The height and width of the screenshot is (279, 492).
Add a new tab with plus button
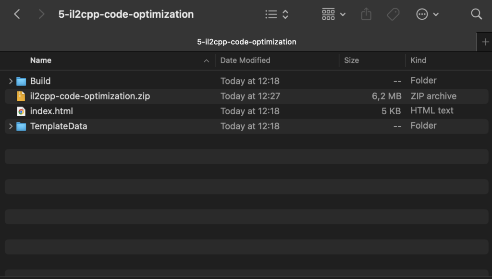click(x=485, y=42)
